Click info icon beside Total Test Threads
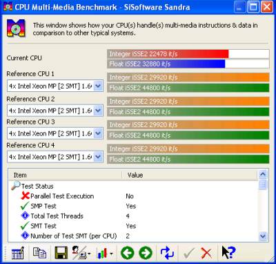 [x=25, y=216]
